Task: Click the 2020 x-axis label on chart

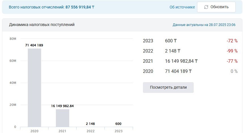Action: point(34,131)
